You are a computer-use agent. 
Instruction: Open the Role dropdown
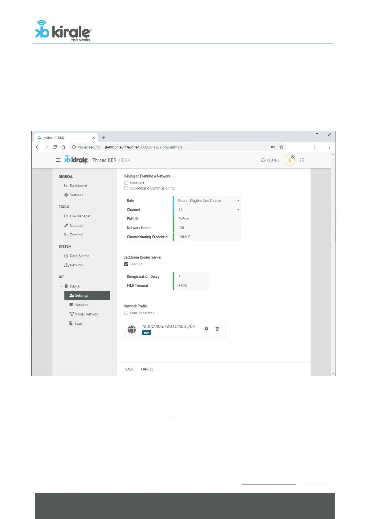tap(207, 201)
